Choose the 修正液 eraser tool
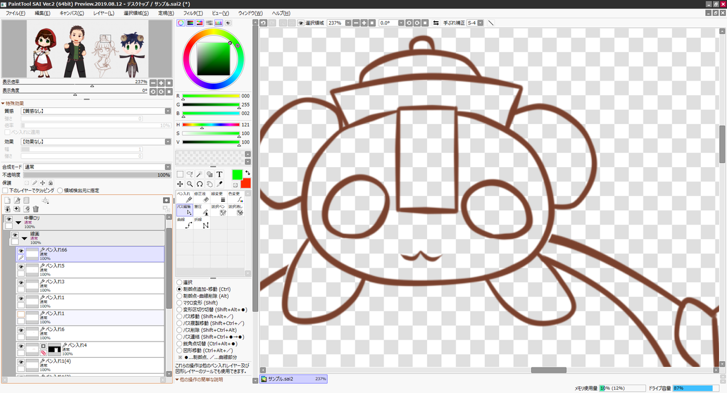This screenshot has height=393, width=727. 201,196
